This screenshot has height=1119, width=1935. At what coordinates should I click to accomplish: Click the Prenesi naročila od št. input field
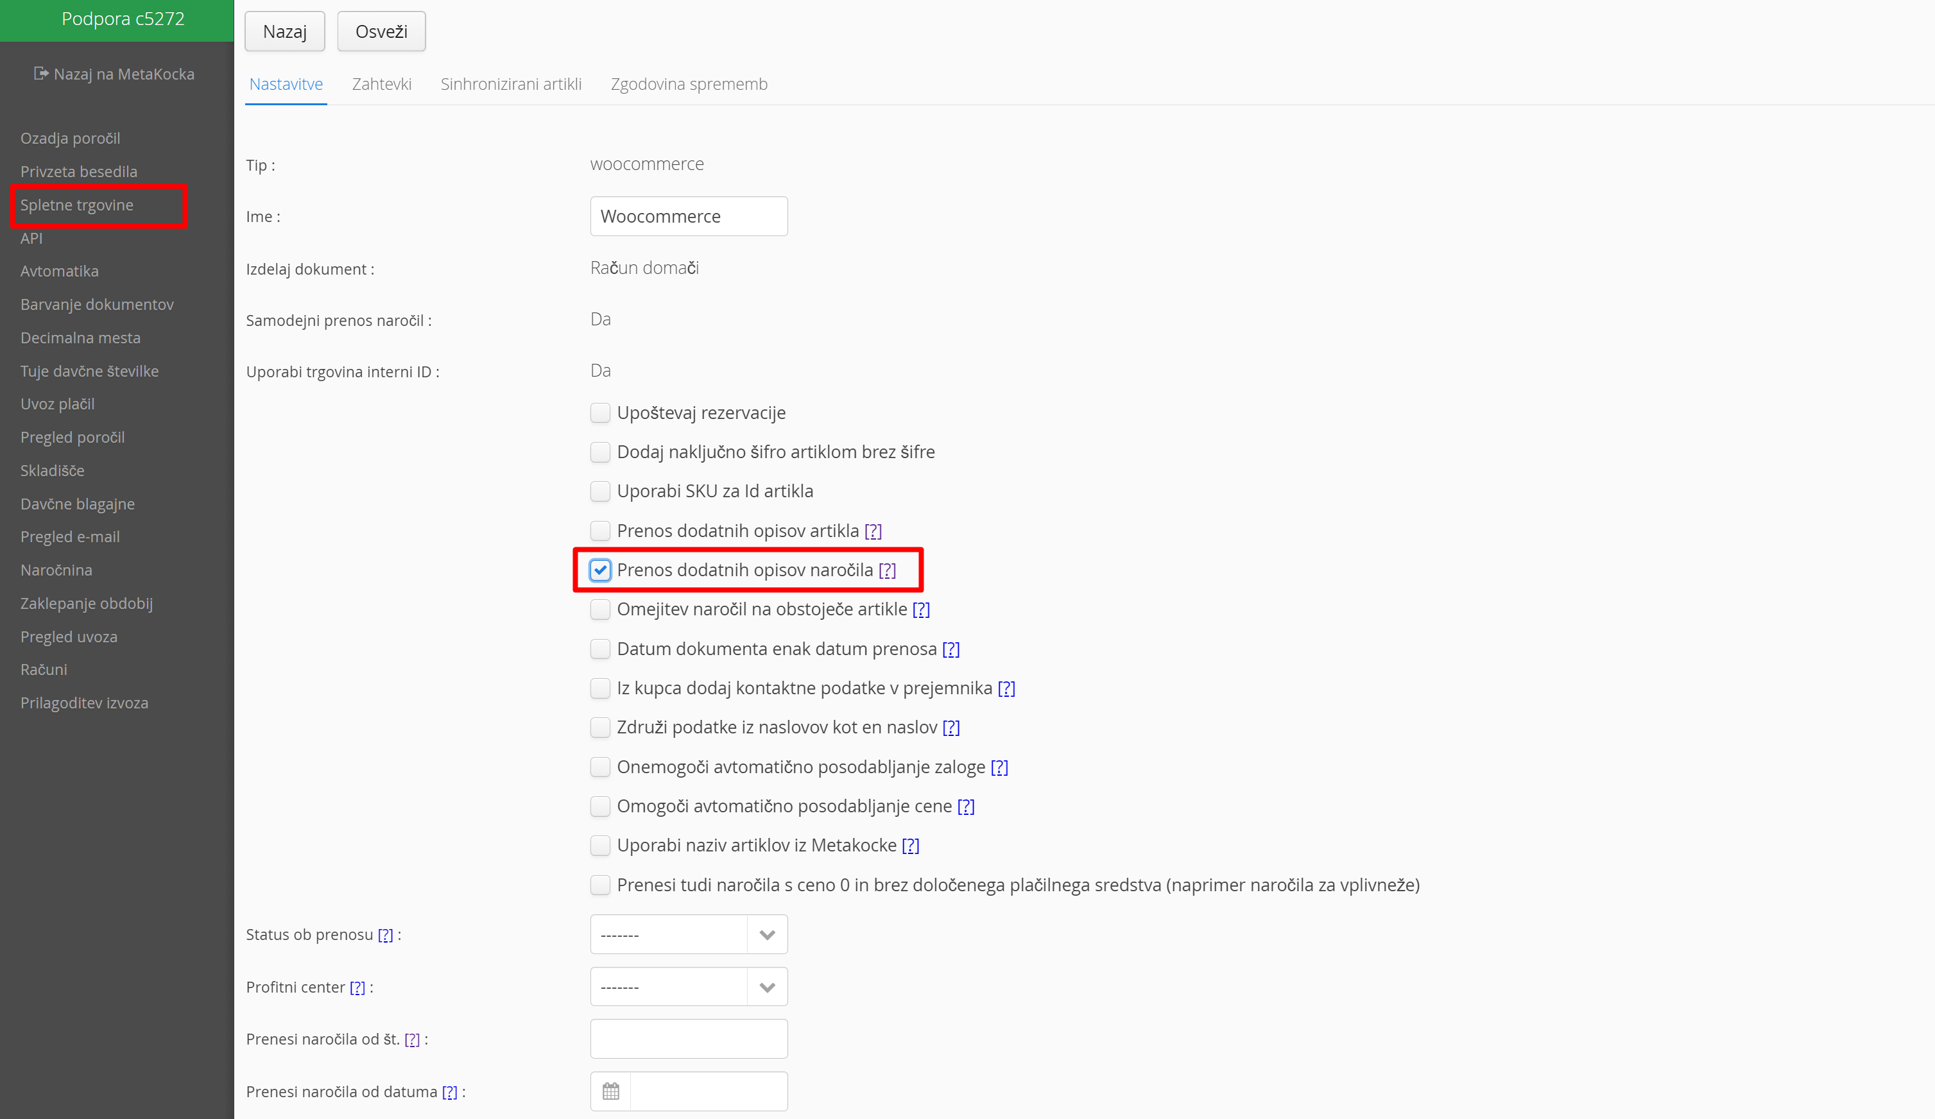pos(689,1038)
